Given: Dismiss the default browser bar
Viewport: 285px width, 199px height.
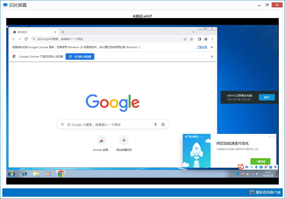Looking at the screenshot, I should (x=212, y=57).
